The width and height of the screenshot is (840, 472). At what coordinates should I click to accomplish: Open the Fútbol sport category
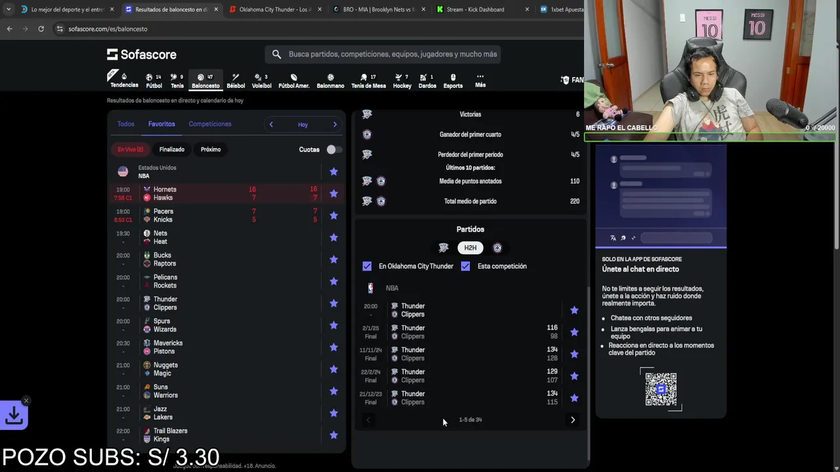154,81
